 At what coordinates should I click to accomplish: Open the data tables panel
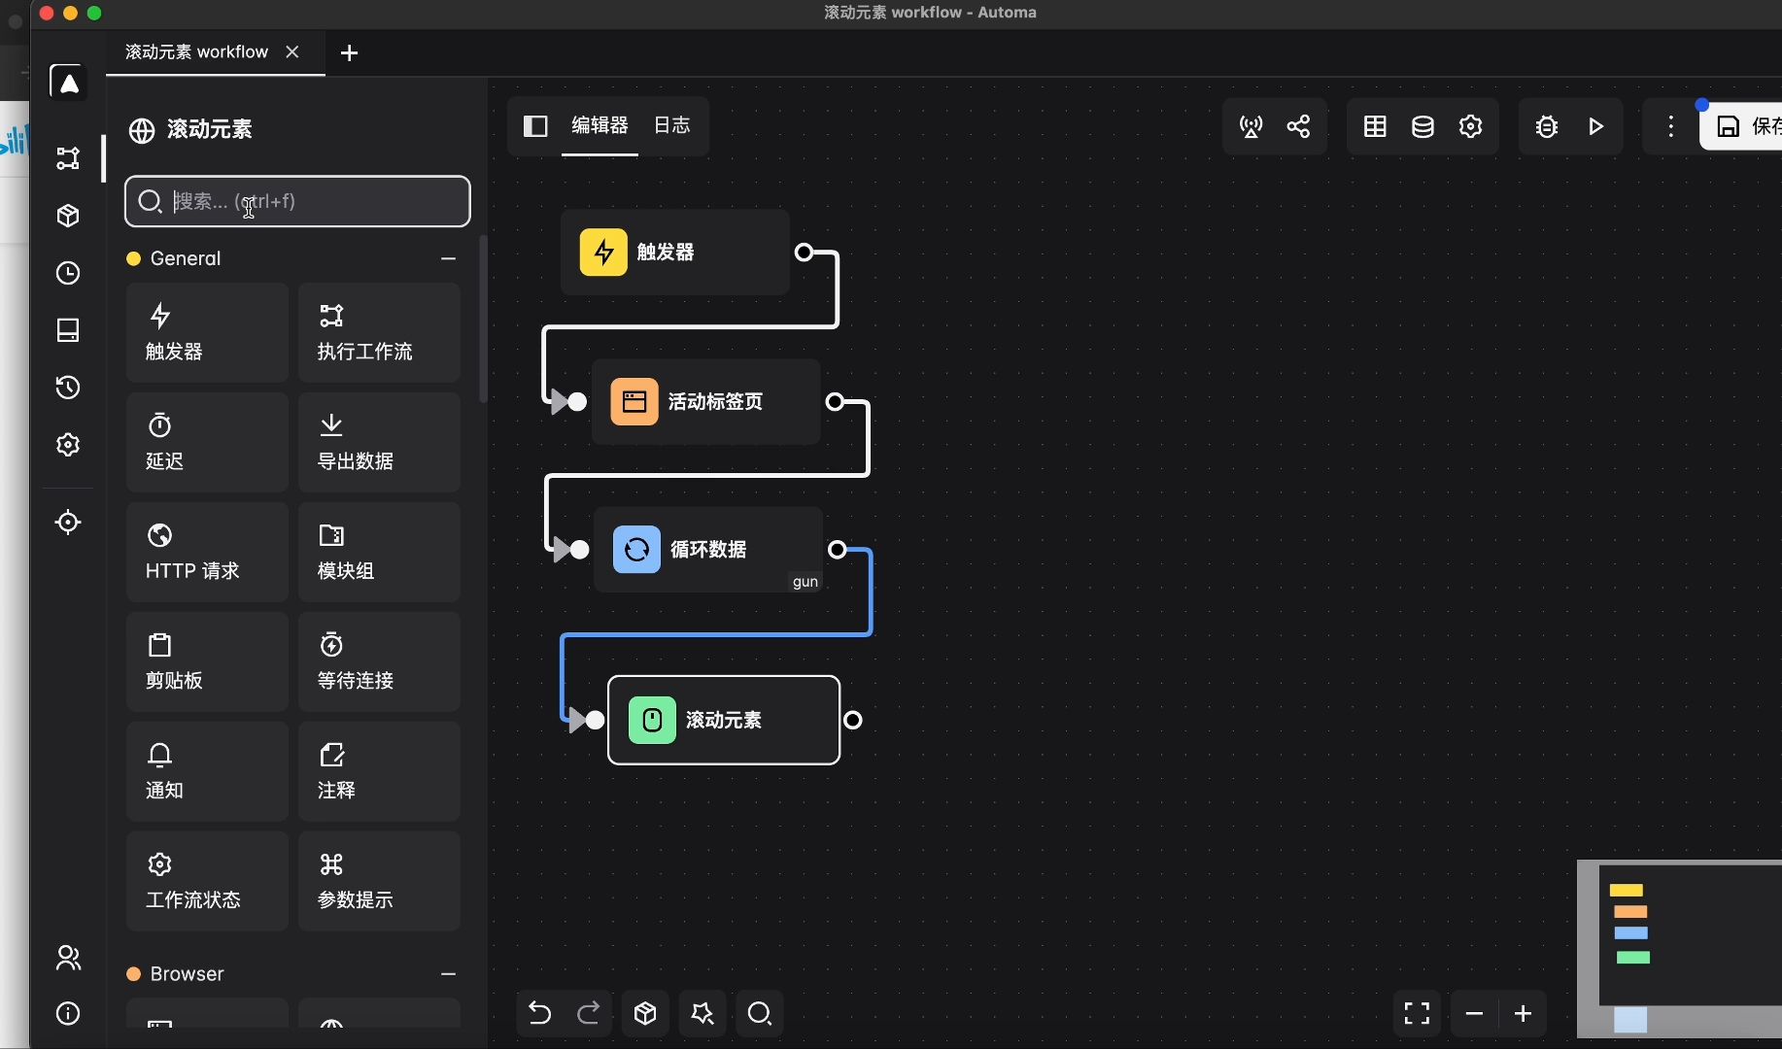(x=1375, y=126)
